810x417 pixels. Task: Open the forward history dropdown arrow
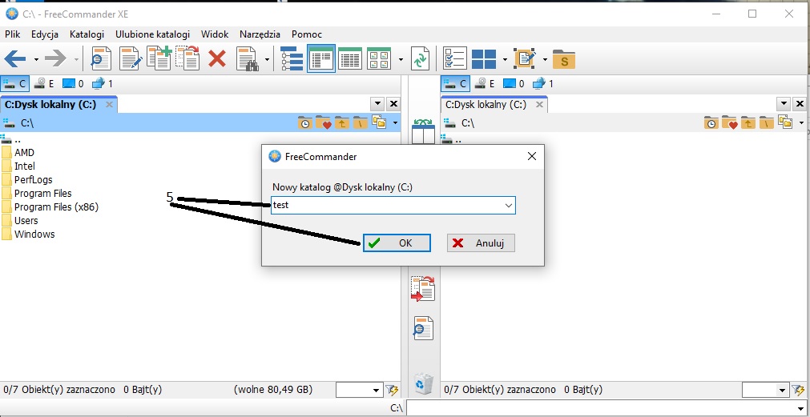[76, 60]
